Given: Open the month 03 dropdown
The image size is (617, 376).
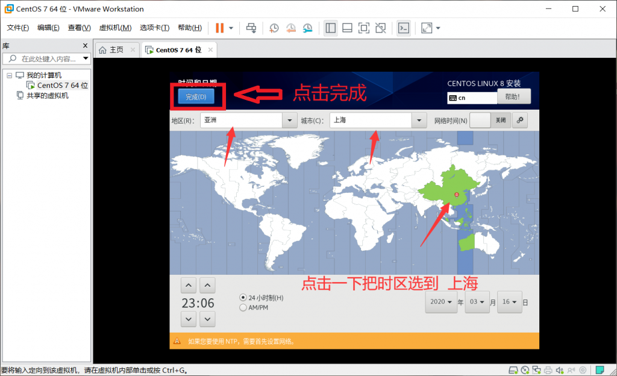Looking at the screenshot, I should [x=477, y=302].
